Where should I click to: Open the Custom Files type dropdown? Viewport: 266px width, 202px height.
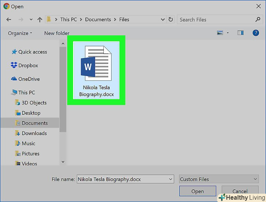(x=219, y=179)
